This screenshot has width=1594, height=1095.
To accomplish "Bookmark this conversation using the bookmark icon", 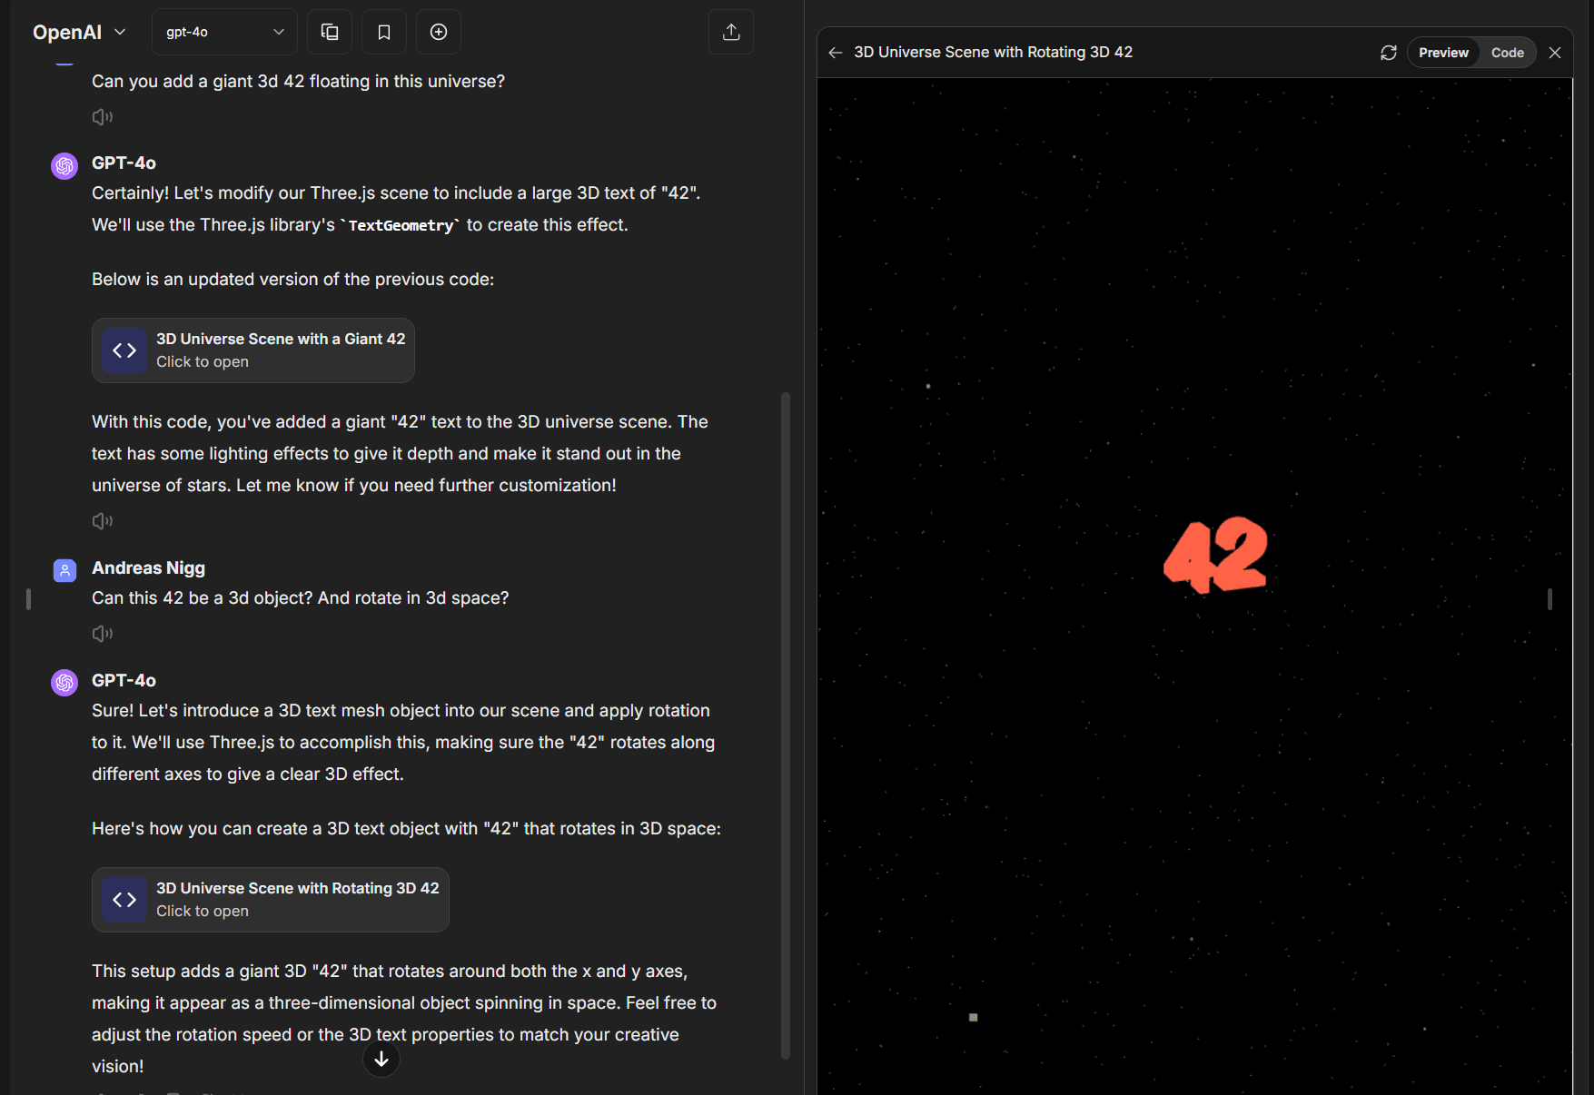I will (x=384, y=32).
